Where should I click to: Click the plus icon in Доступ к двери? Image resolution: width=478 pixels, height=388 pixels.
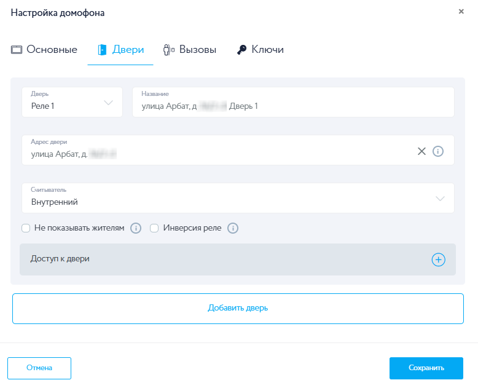pos(438,259)
